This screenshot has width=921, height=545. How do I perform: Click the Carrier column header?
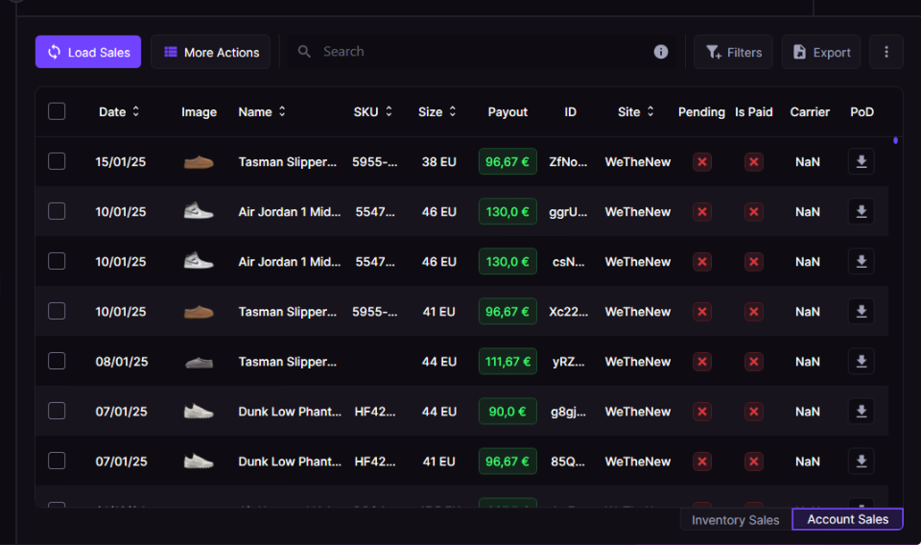[810, 111]
